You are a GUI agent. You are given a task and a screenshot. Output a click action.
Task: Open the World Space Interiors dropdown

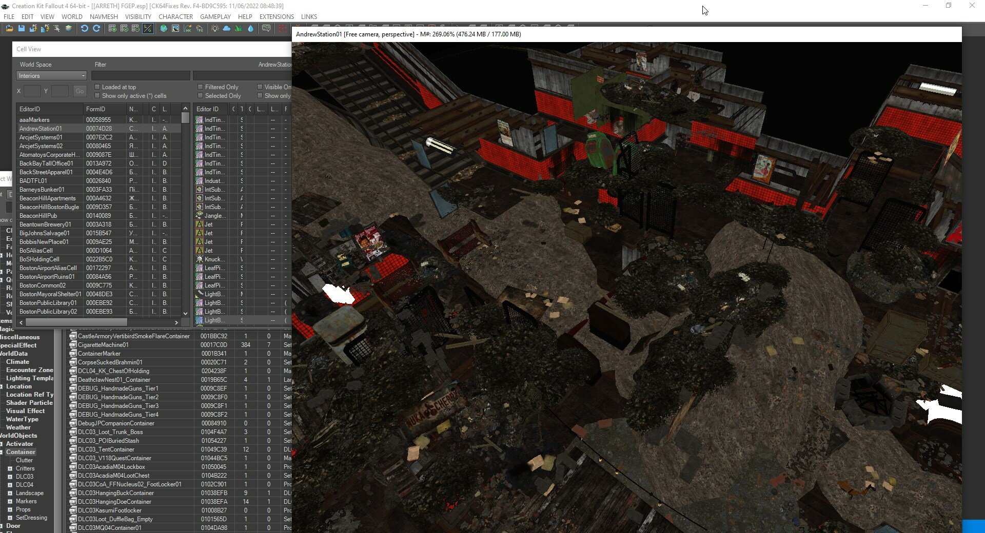51,76
